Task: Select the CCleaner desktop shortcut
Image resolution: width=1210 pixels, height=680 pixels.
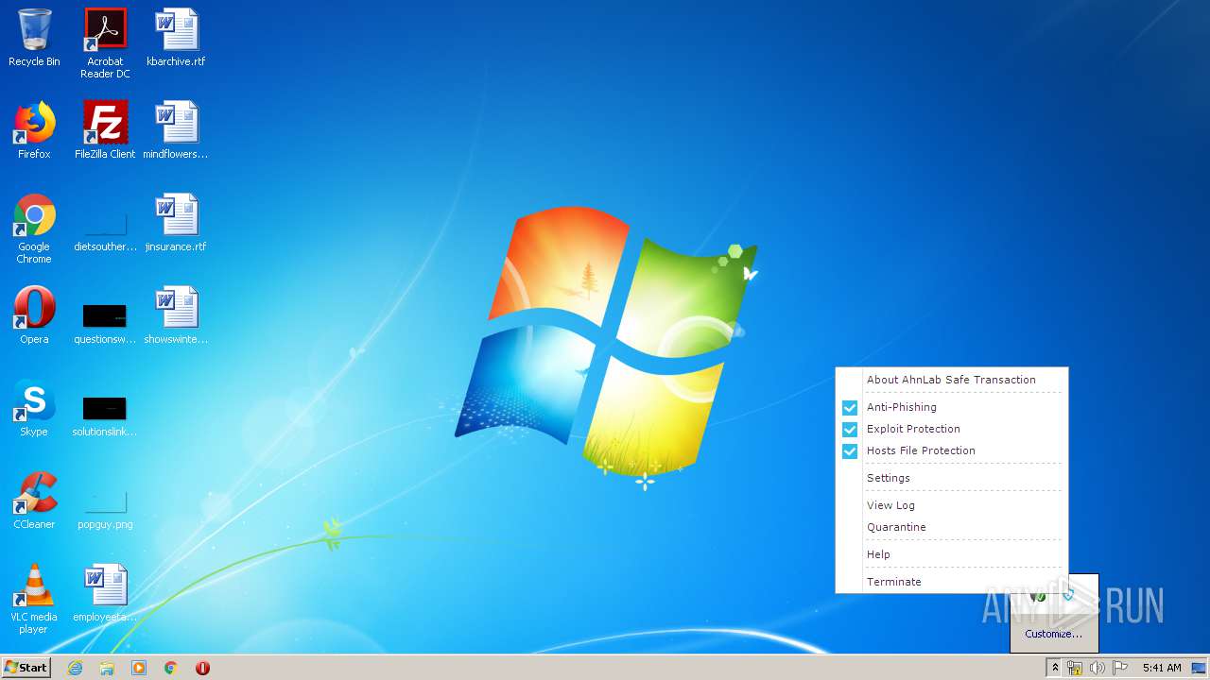Action: point(34,501)
